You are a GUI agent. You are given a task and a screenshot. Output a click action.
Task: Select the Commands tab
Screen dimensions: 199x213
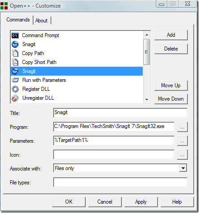point(18,20)
